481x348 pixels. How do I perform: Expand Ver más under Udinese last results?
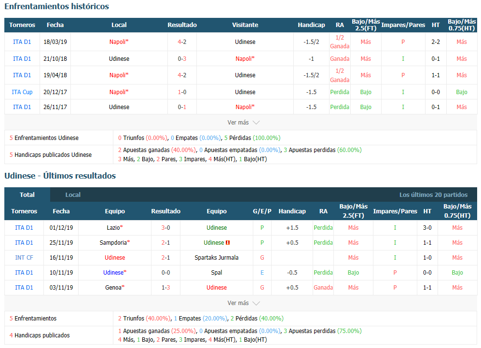243,303
